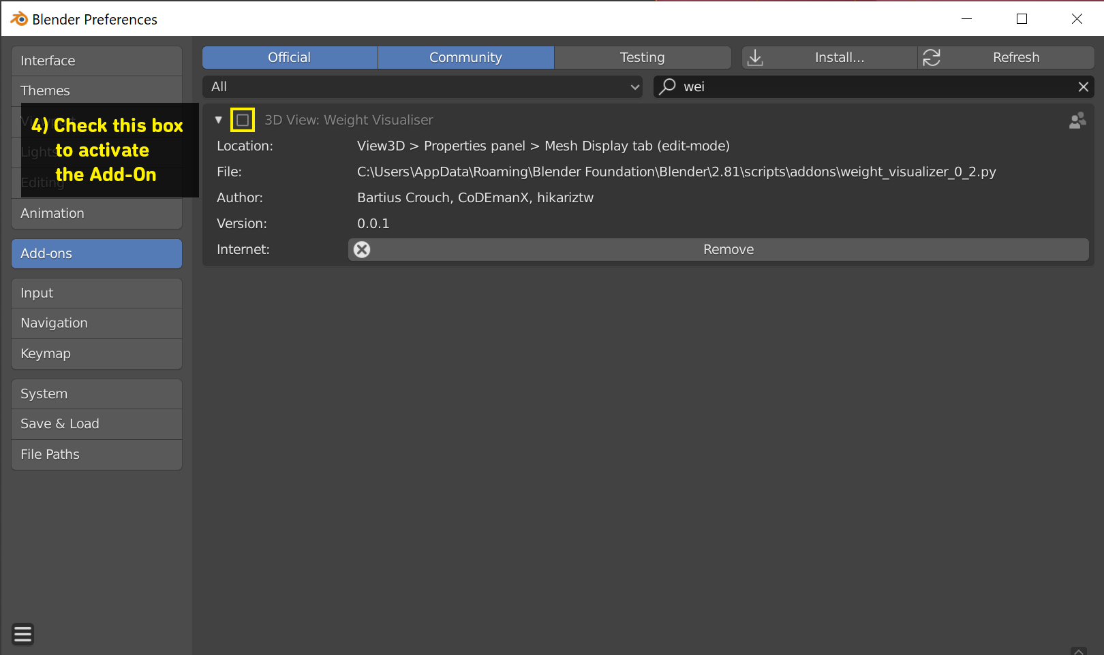Open the All category dropdown
Image resolution: width=1104 pixels, height=655 pixels.
click(423, 86)
